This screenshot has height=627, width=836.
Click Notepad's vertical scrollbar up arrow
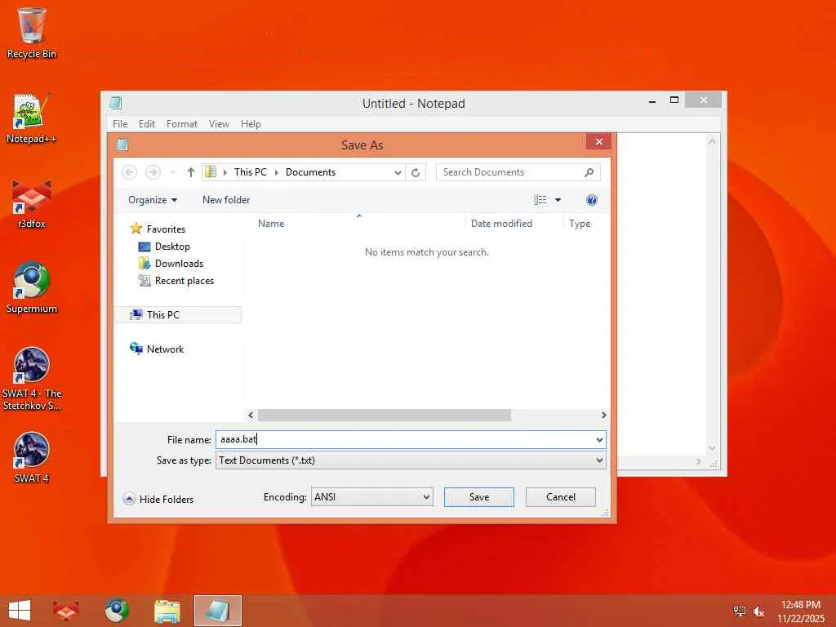tap(712, 141)
